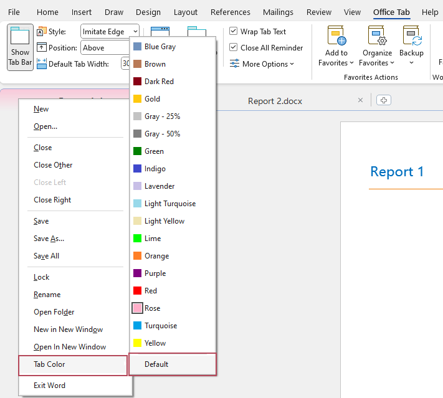This screenshot has width=443, height=398.
Task: Click the new tab plus icon
Action: [384, 100]
